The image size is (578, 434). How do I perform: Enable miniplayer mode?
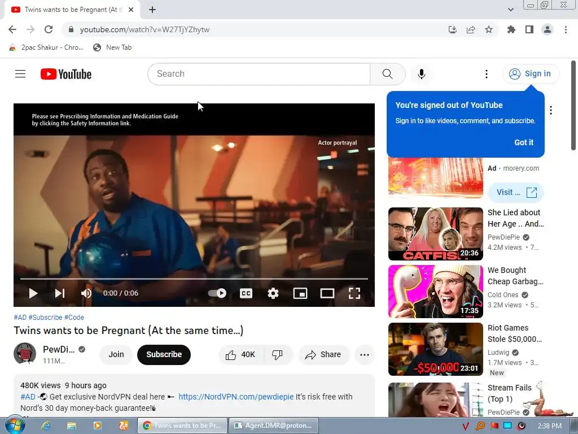300,293
